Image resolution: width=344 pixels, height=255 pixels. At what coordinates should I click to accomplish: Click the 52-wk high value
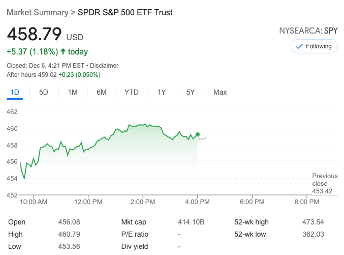tap(312, 222)
